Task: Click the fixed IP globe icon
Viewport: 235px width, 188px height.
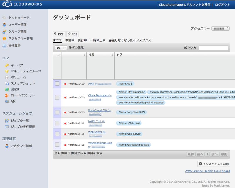Action: (x=7, y=89)
